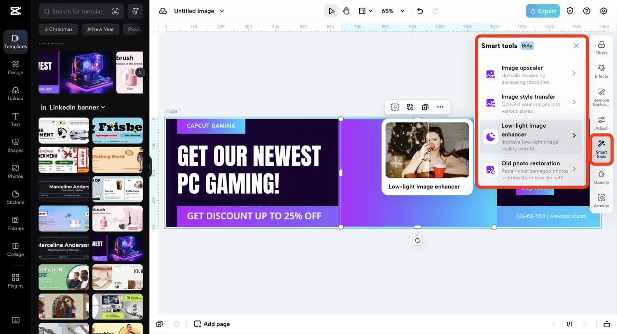Click the replace image icon in floating toolbar
617x334 pixels.
tap(410, 107)
